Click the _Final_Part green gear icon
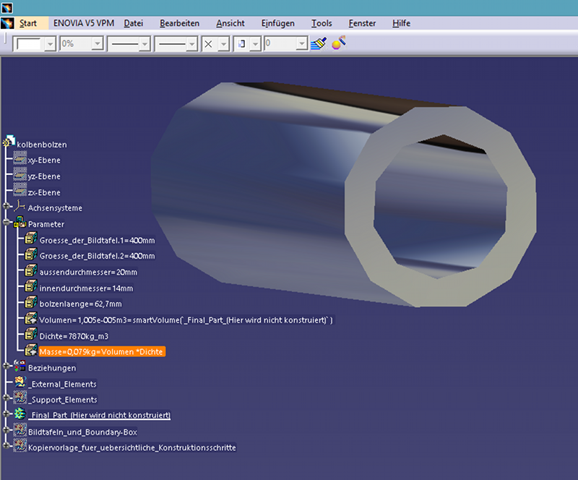Viewport: 578px width, 480px height. coord(20,415)
